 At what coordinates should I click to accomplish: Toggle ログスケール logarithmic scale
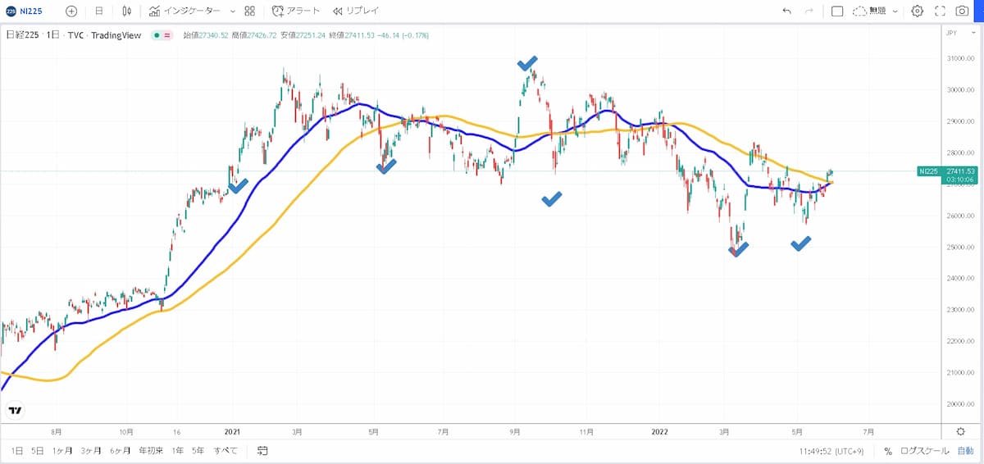point(925,451)
